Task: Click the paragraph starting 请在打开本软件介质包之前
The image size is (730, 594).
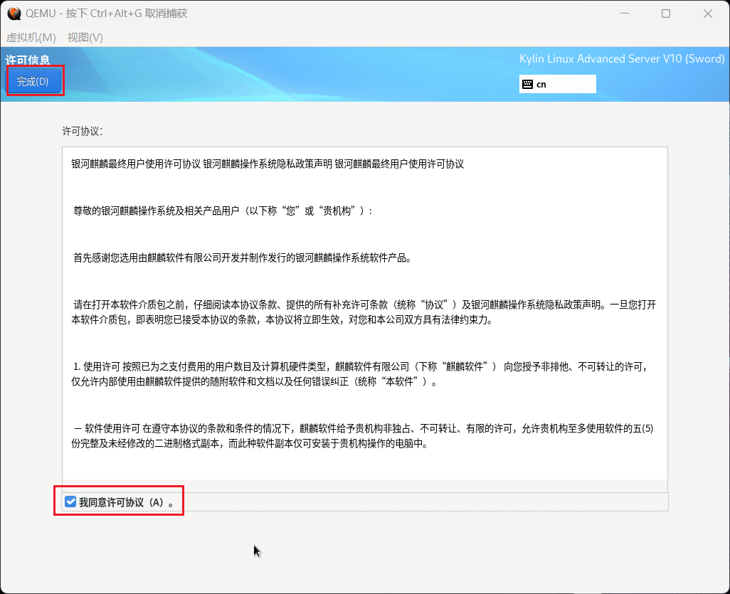Action: click(x=364, y=312)
